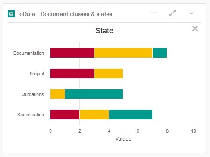Select teal segment of Specification bar
This screenshot has width=210, height=157.
pos(131,115)
